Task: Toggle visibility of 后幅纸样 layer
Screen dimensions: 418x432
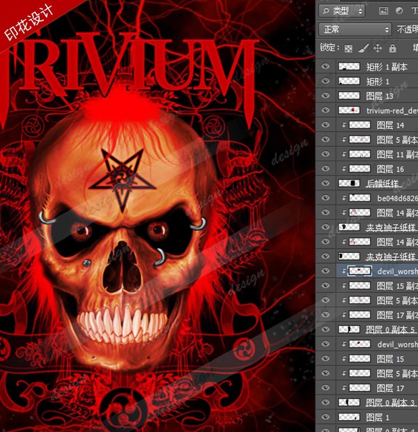Action: (x=325, y=183)
